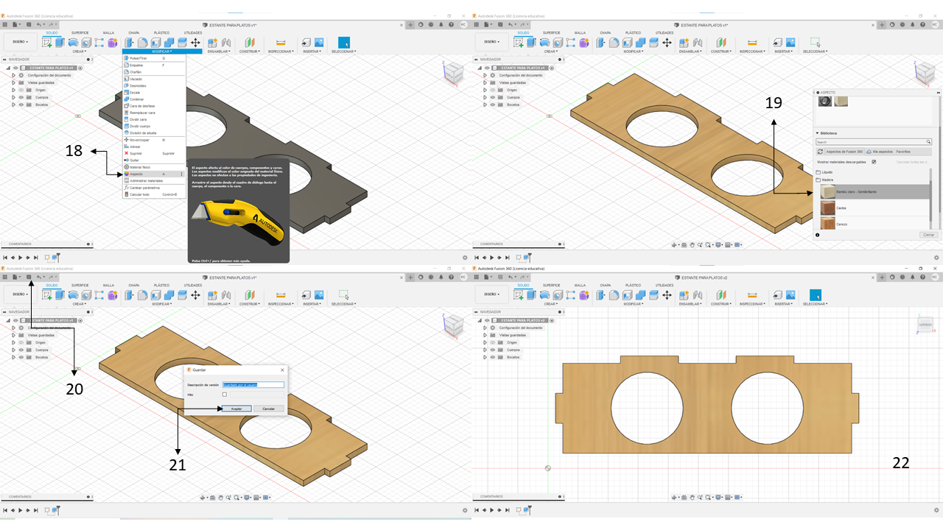Choose Material físico from the Modificar menu

140,167
